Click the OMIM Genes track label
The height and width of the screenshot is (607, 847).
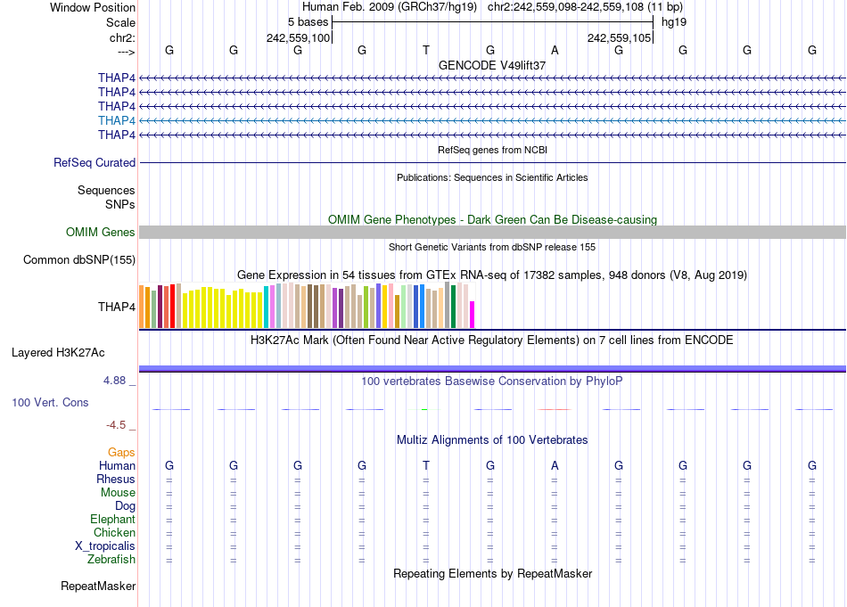pos(100,233)
